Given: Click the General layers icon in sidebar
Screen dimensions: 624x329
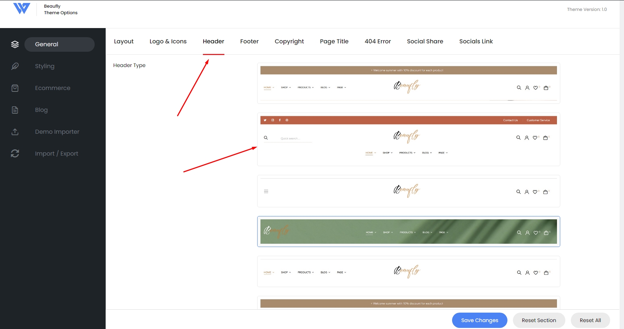Looking at the screenshot, I should point(15,44).
